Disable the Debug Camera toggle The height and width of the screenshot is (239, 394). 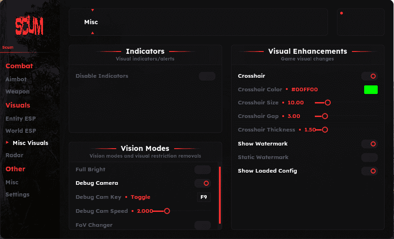point(203,183)
